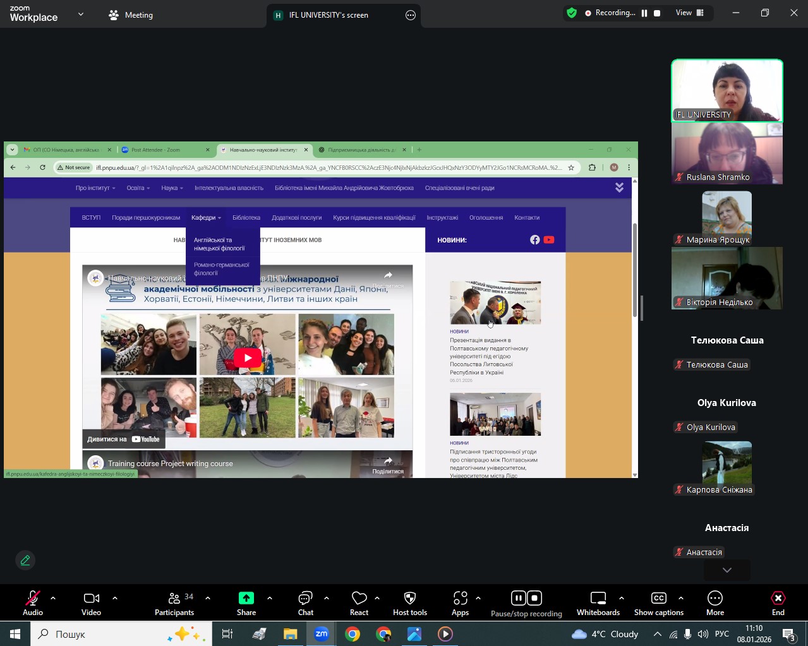The image size is (808, 646).
Task: Open the Participants panel
Action: pyautogui.click(x=174, y=603)
